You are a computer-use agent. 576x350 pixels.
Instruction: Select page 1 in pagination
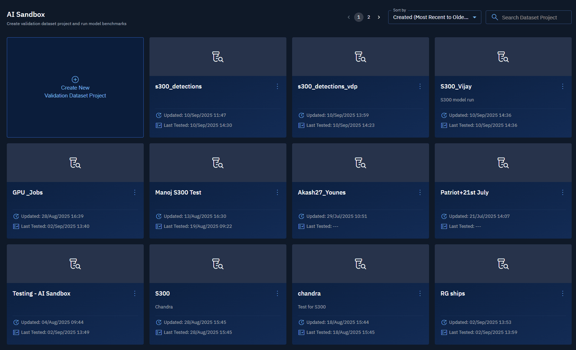pos(358,17)
